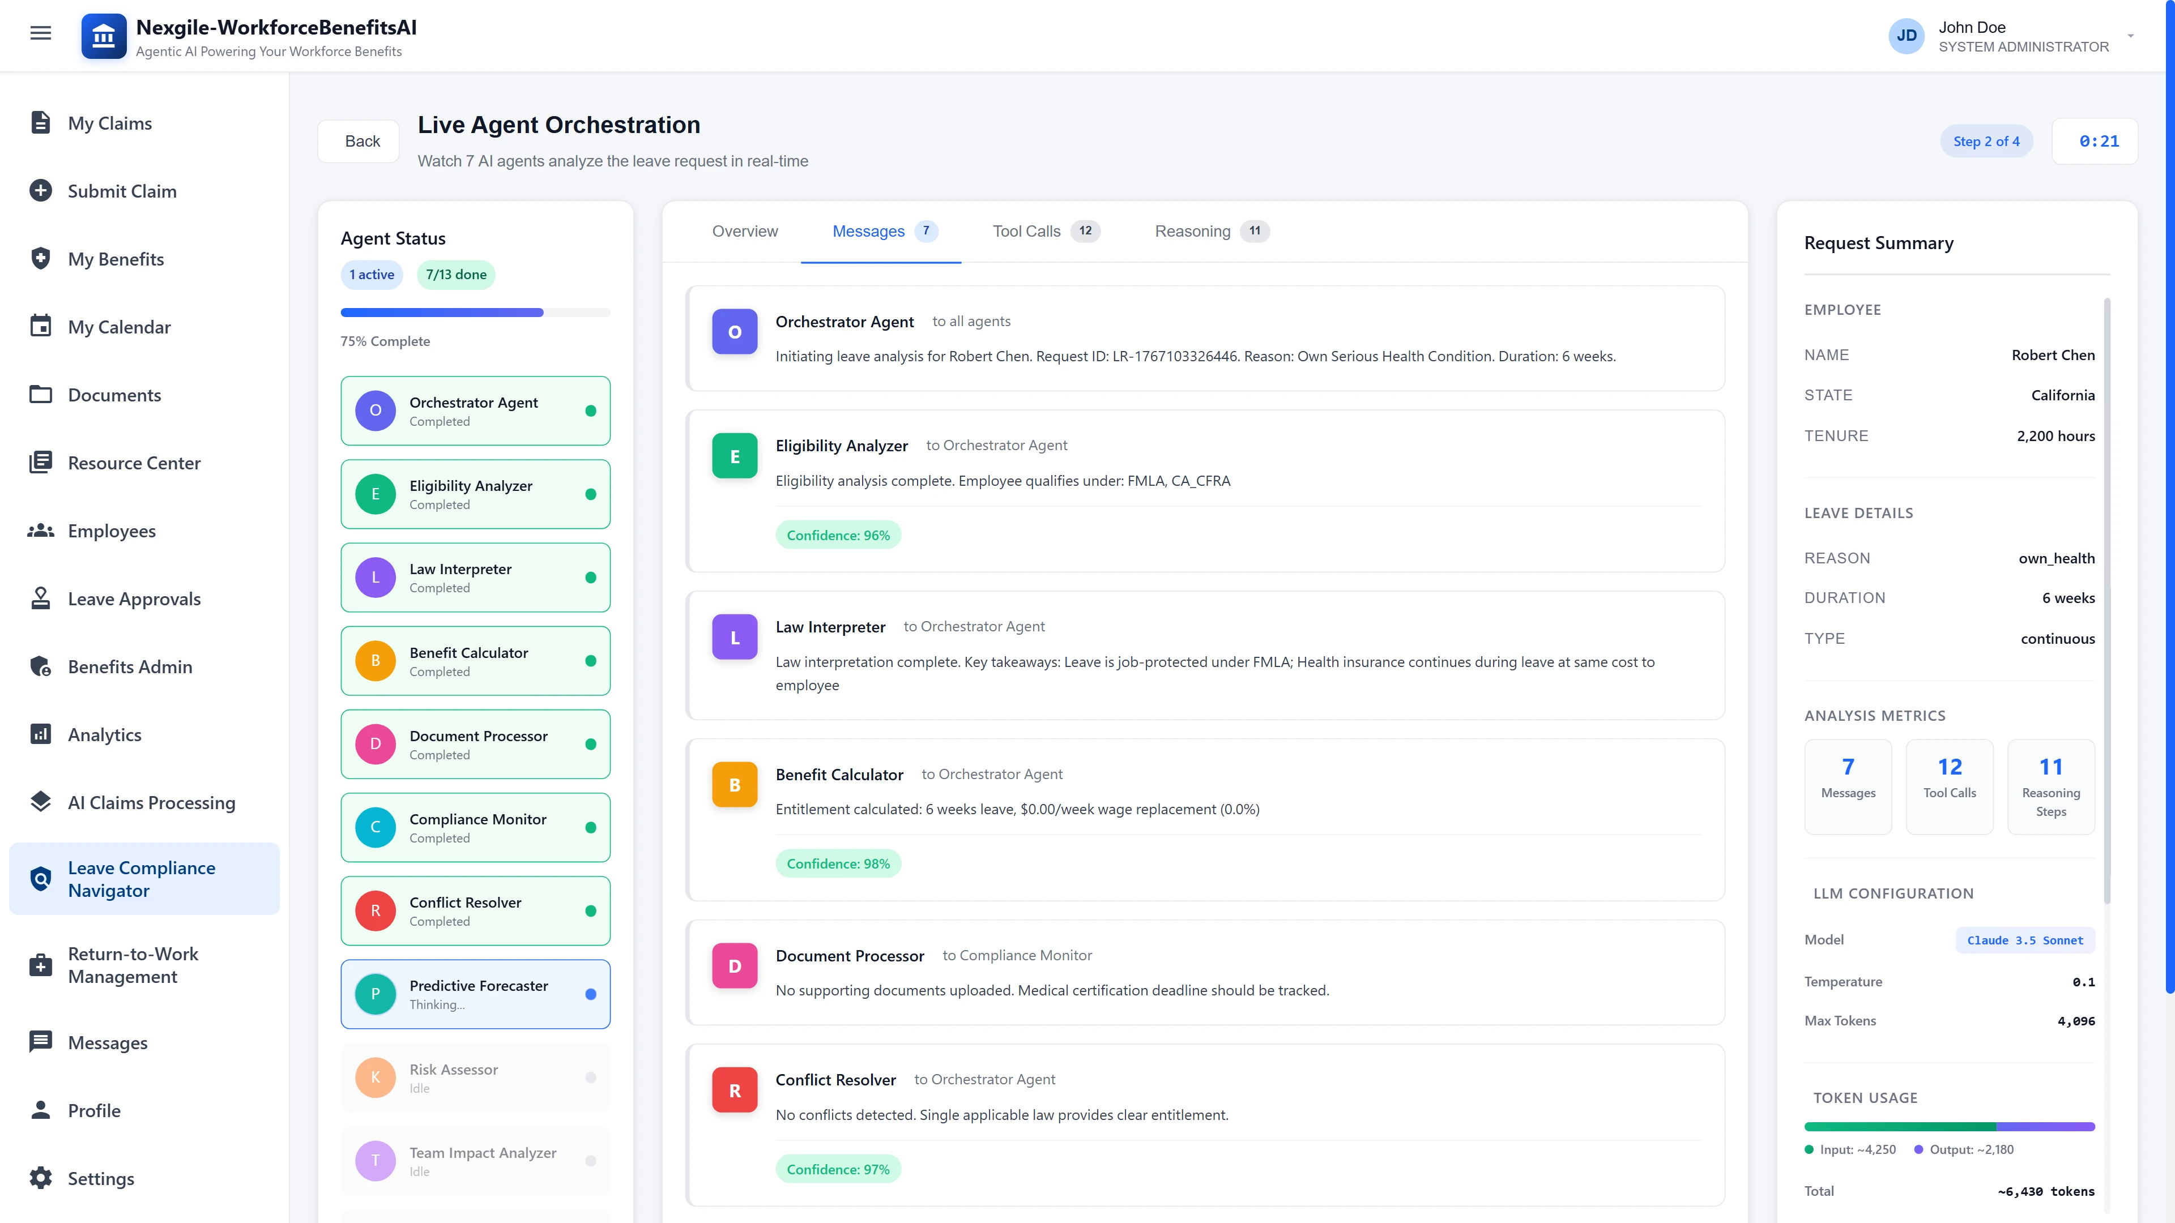Click the 75% Complete progress bar

click(475, 313)
